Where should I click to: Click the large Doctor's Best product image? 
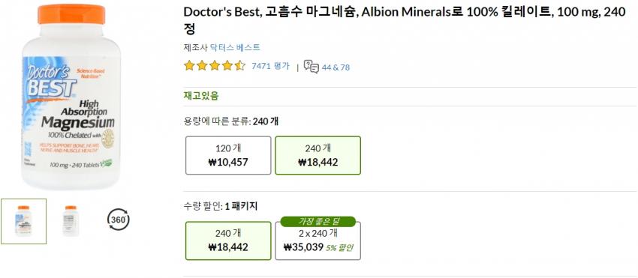click(x=71, y=97)
